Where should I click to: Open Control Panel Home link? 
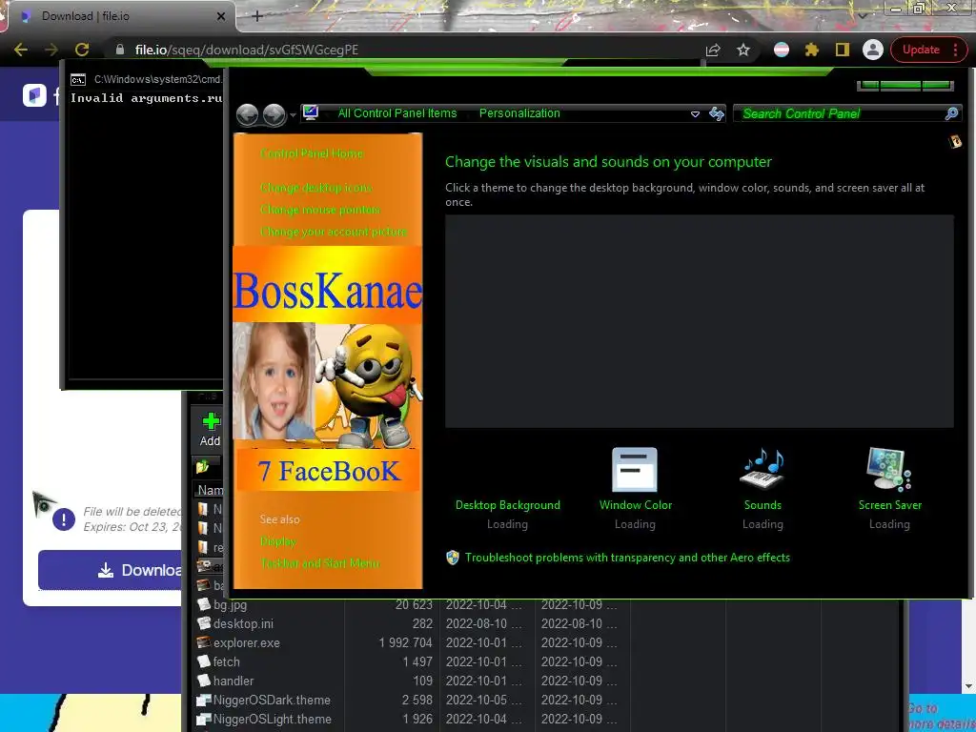tap(312, 153)
